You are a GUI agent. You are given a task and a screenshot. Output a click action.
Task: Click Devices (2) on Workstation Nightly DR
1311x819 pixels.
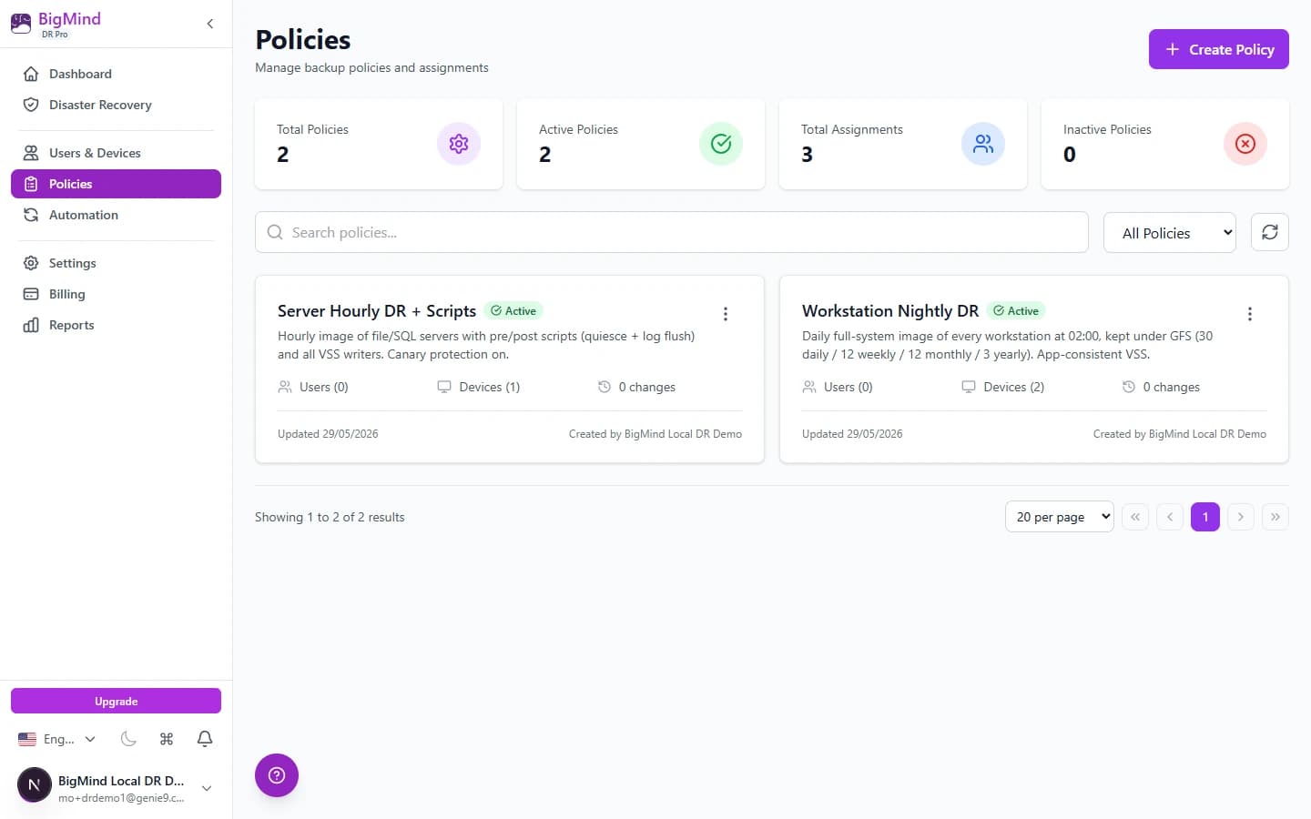tap(1003, 387)
